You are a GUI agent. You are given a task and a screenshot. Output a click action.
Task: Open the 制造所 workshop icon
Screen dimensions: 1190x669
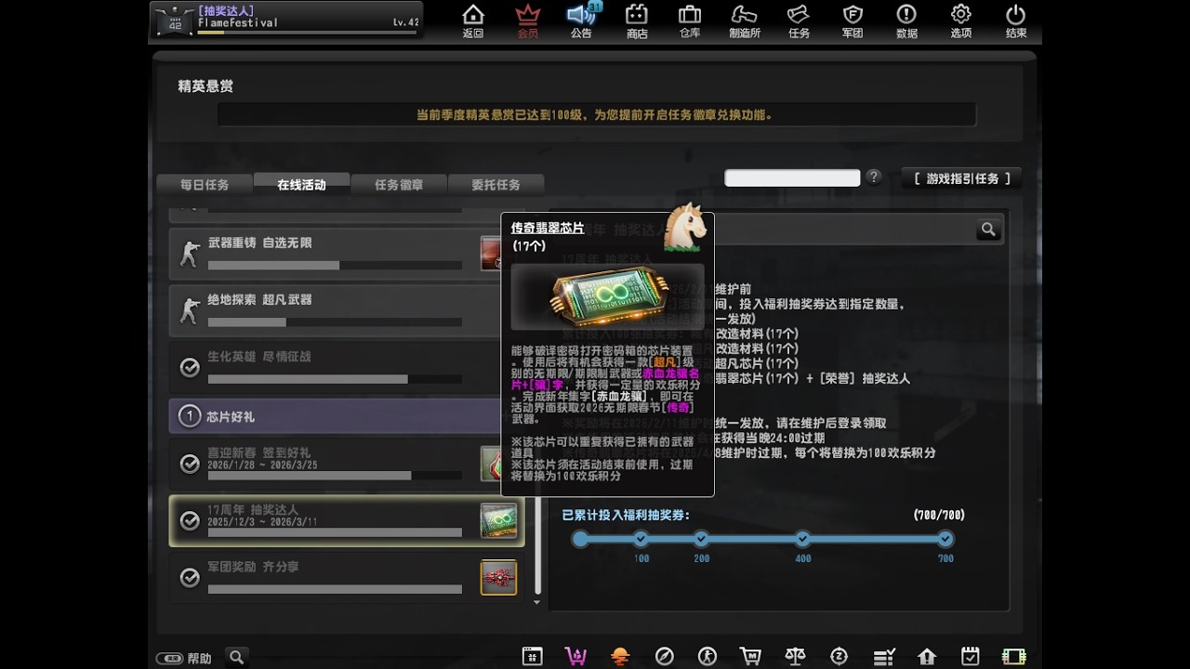click(x=745, y=20)
